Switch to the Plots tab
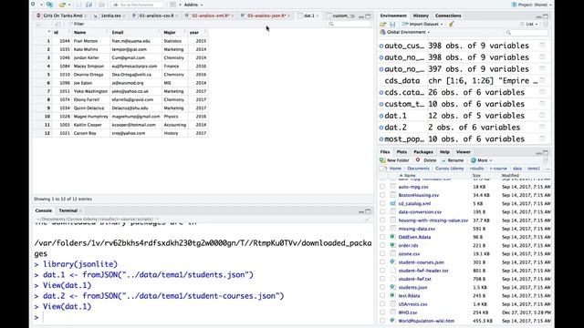Screen dimensions: 584x328 (x=401, y=152)
